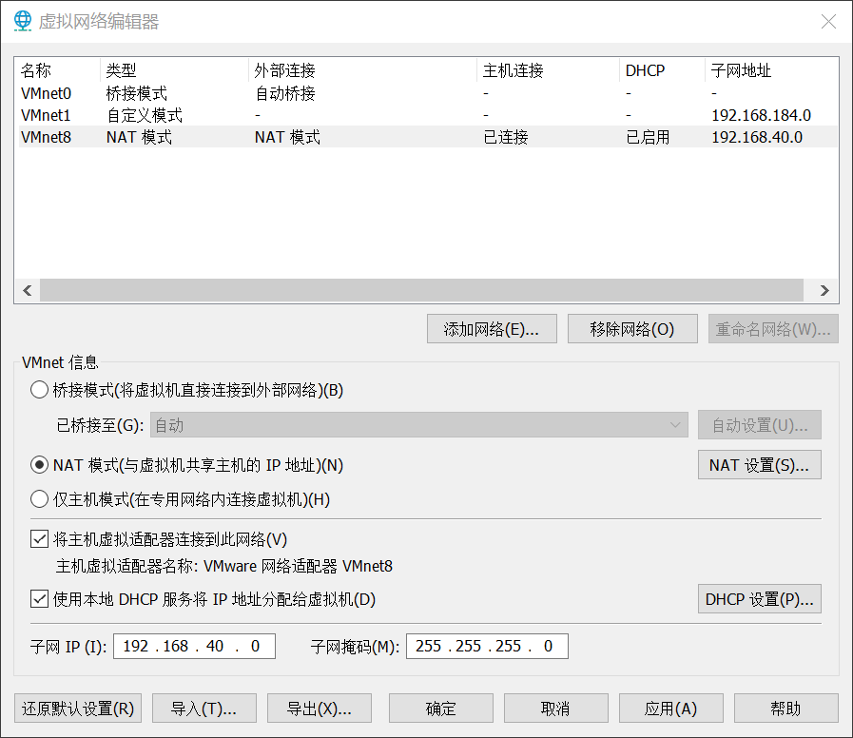The height and width of the screenshot is (738, 853).
Task: Click the horizontal scrollbar thumb in network list
Action: click(421, 291)
